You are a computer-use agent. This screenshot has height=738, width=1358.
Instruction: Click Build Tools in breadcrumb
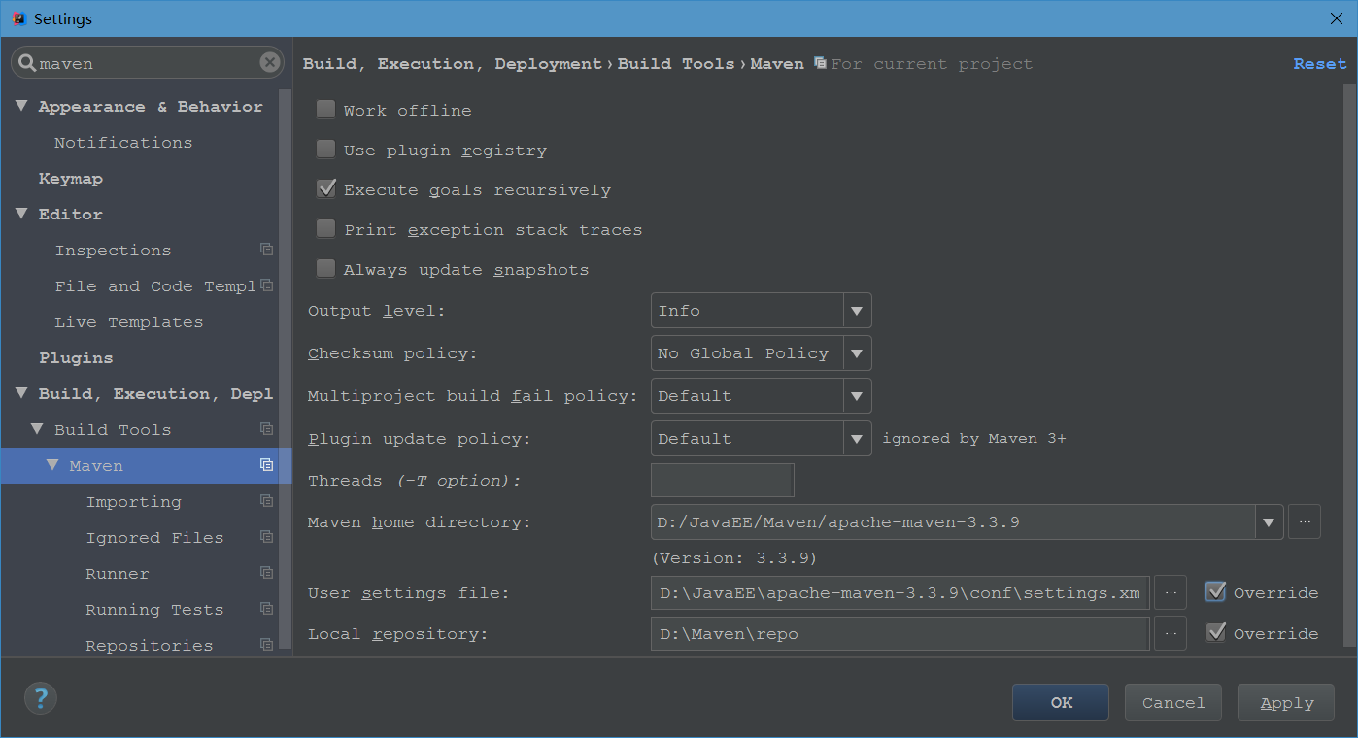[x=676, y=64]
